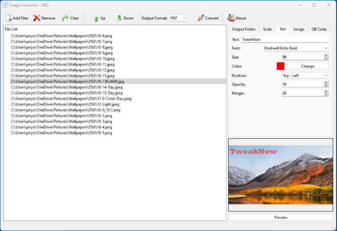Select file 12-Light.jpeg in list
The image size is (337, 231).
65,104
